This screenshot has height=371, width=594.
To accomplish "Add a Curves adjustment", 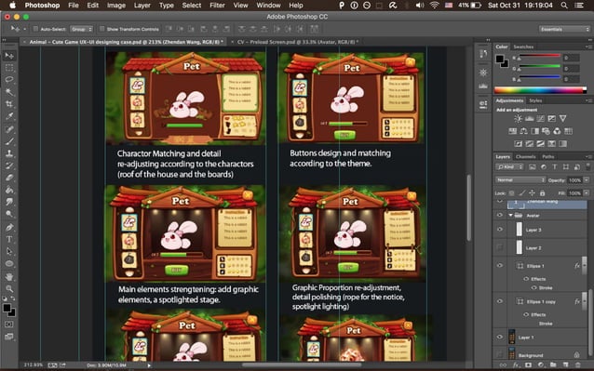I will [540, 119].
